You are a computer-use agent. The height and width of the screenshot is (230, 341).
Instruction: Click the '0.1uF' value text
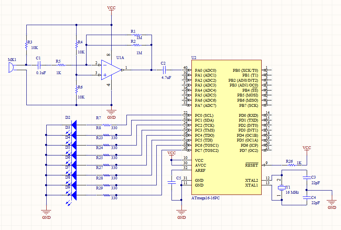point(41,73)
